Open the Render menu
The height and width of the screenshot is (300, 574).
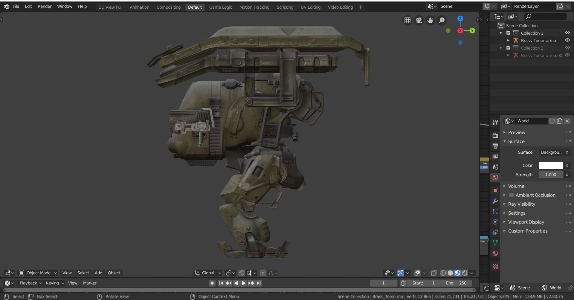click(45, 6)
